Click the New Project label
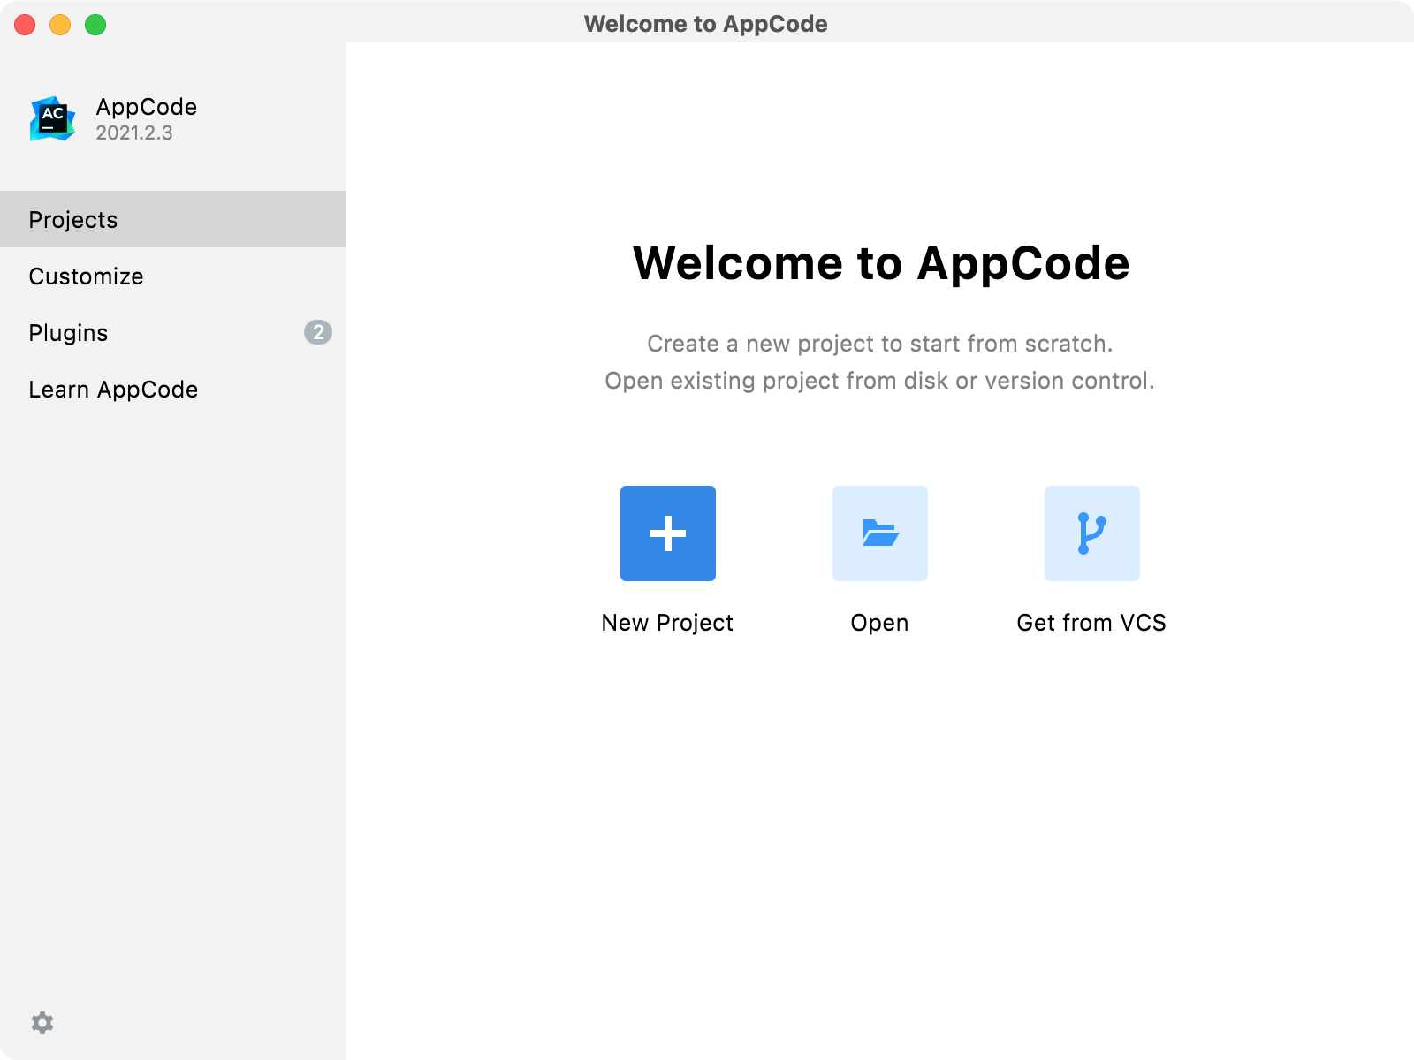The image size is (1414, 1060). (667, 623)
